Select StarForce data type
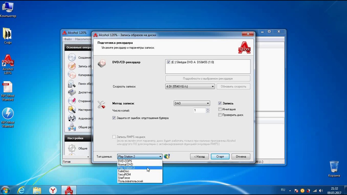Viewport: 347px width, 195px height. [140, 178]
